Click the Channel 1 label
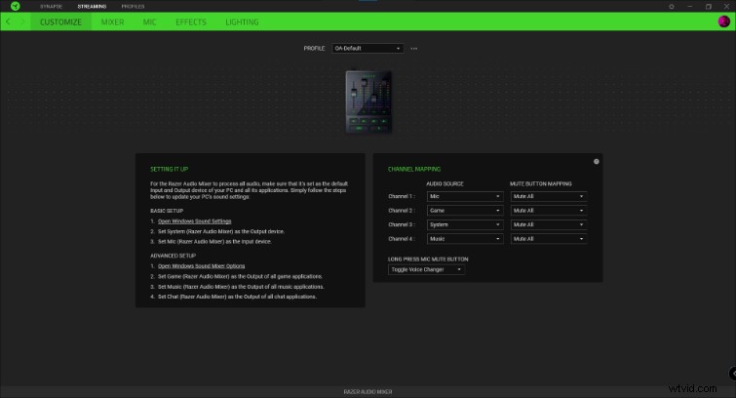Screen dimensions: 736x398 click(402, 196)
